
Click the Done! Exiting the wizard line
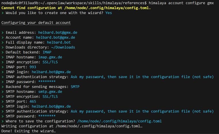[x=28, y=131]
